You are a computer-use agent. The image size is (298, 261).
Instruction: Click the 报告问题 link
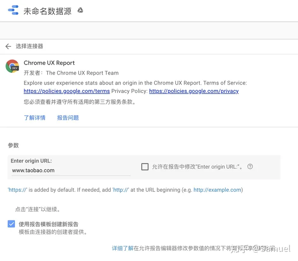(68, 118)
